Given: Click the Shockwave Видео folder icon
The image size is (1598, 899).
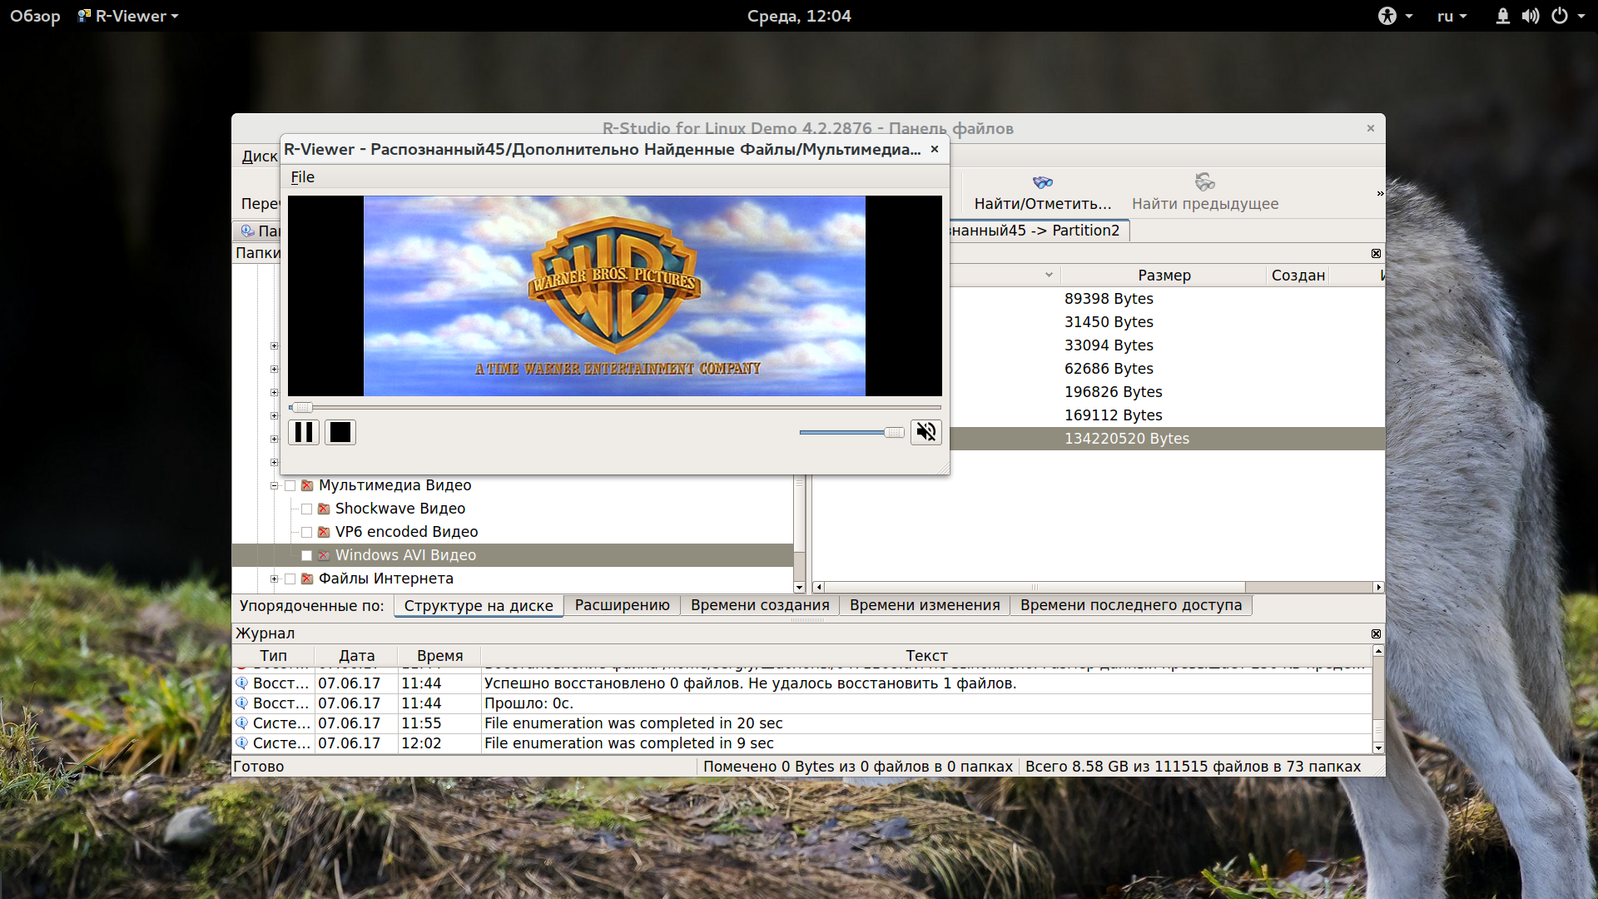Looking at the screenshot, I should [x=324, y=509].
